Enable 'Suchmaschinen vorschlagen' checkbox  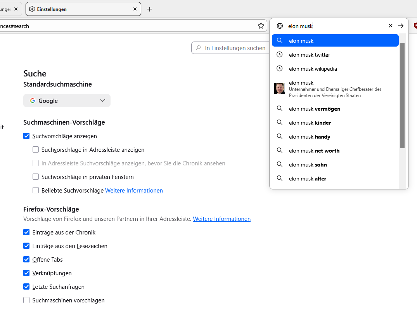click(x=26, y=300)
